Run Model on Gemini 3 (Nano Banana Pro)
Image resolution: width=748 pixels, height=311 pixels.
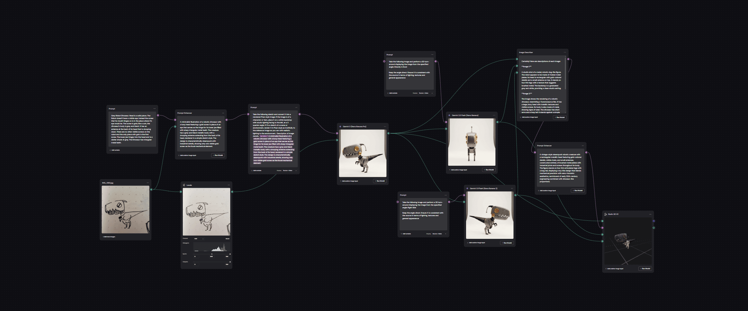point(380,181)
